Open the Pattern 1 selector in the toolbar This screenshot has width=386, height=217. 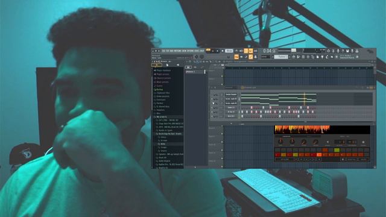click(x=281, y=57)
